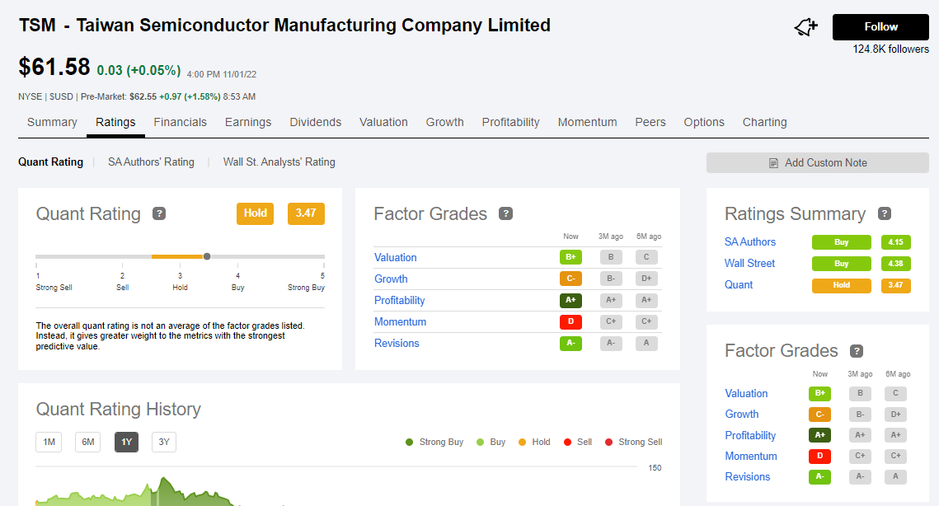Open Profitability link in middle Factor Grades
The image size is (939, 506).
tap(400, 301)
